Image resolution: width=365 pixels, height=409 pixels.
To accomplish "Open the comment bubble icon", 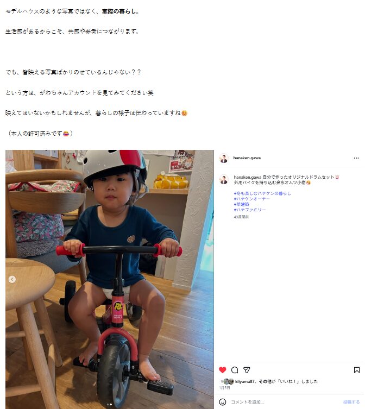I will [x=235, y=370].
